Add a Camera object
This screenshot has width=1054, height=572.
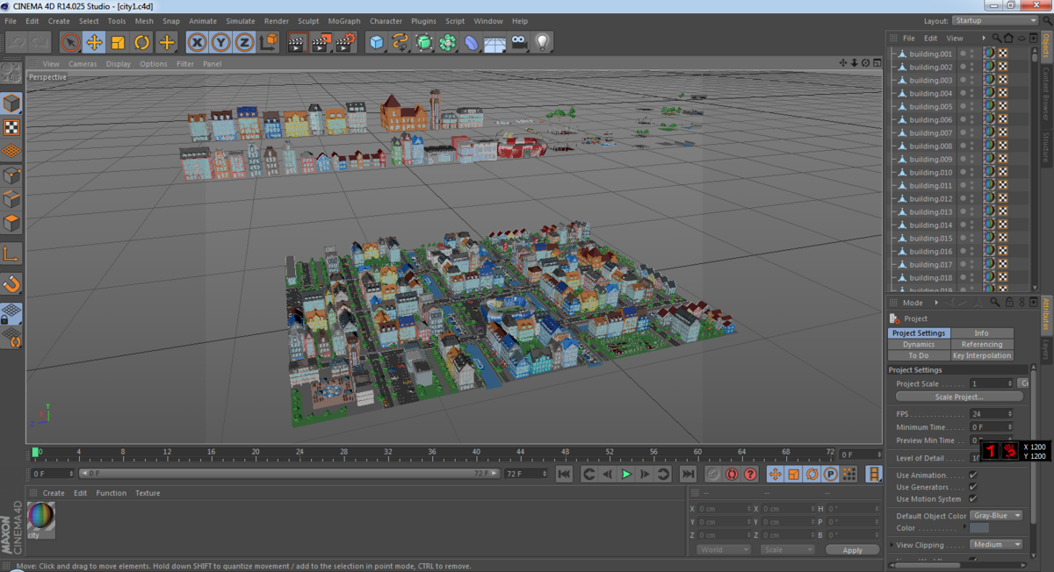(519, 41)
